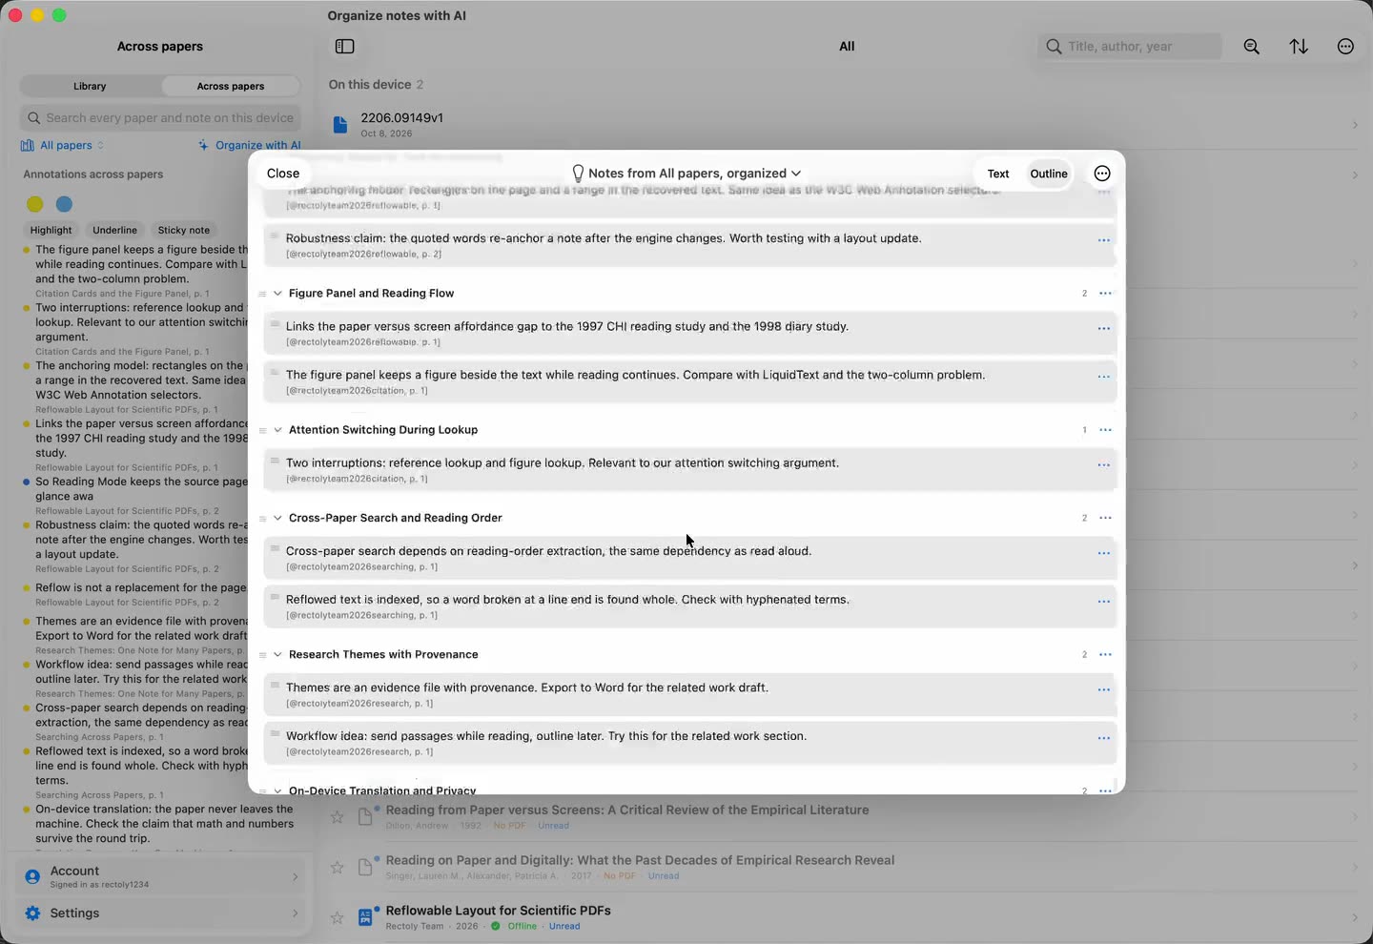Switch to Text view in notes dialog
This screenshot has width=1373, height=944.
[998, 174]
